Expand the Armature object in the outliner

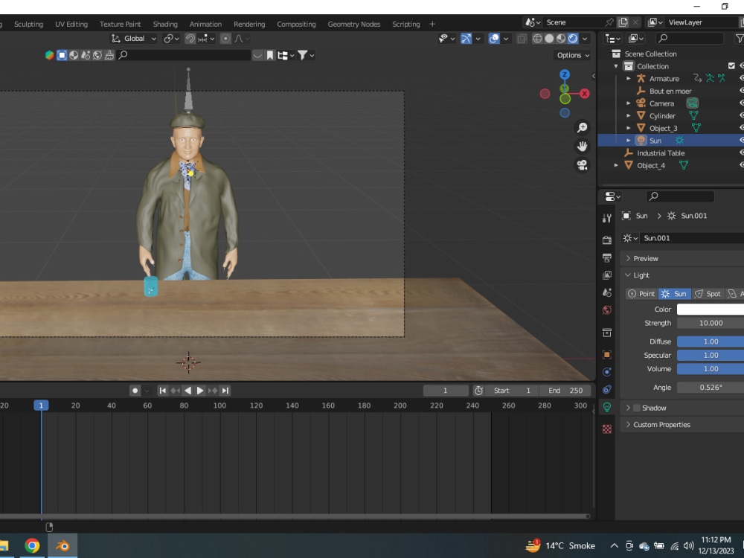click(x=629, y=78)
